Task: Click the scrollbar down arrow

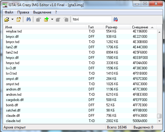Action: [x=159, y=121]
